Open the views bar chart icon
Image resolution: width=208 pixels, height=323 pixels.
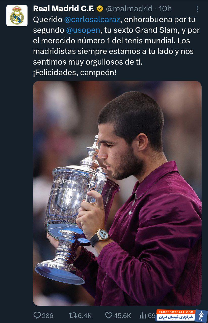(x=143, y=315)
